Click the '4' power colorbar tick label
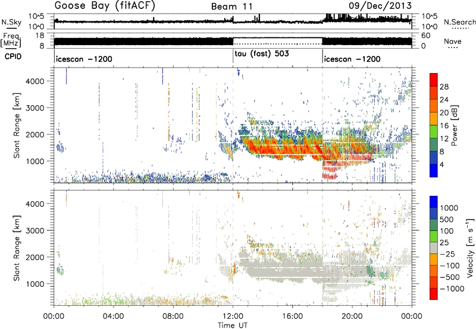The height and width of the screenshot is (329, 476). pos(441,164)
